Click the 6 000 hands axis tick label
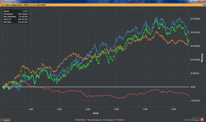 pyautogui.click(x=174, y=109)
